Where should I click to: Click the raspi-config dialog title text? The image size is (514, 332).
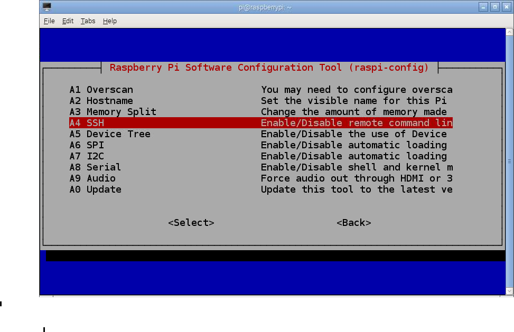(x=269, y=68)
